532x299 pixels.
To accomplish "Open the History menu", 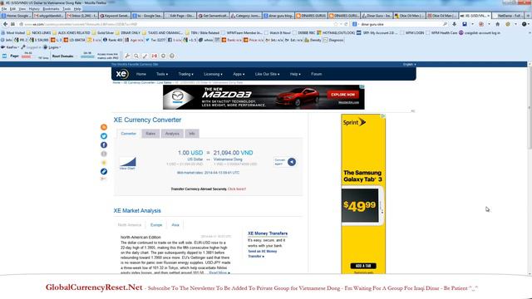I will point(34,9).
